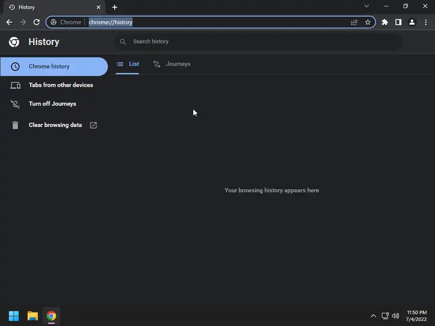Click 'Your browsing history appears here' text
Image resolution: width=435 pixels, height=326 pixels.
coord(271,191)
